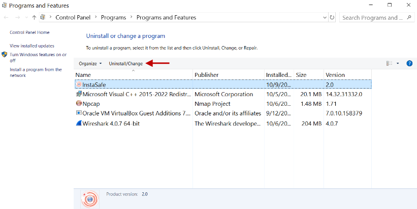Click the change view icon
417x209 pixels.
390,63
